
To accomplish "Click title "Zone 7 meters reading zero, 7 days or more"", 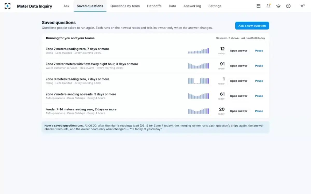I will (x=77, y=49).
